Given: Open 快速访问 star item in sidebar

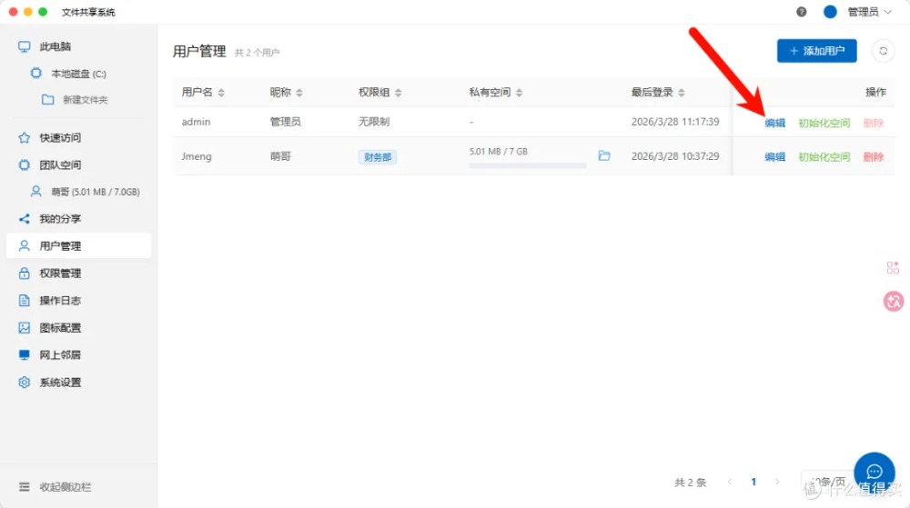Looking at the screenshot, I should coord(60,138).
